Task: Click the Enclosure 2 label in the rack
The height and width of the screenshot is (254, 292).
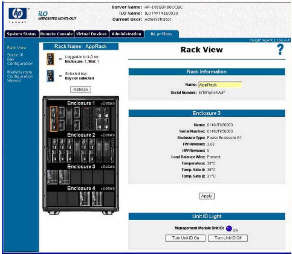Action: click(81, 135)
